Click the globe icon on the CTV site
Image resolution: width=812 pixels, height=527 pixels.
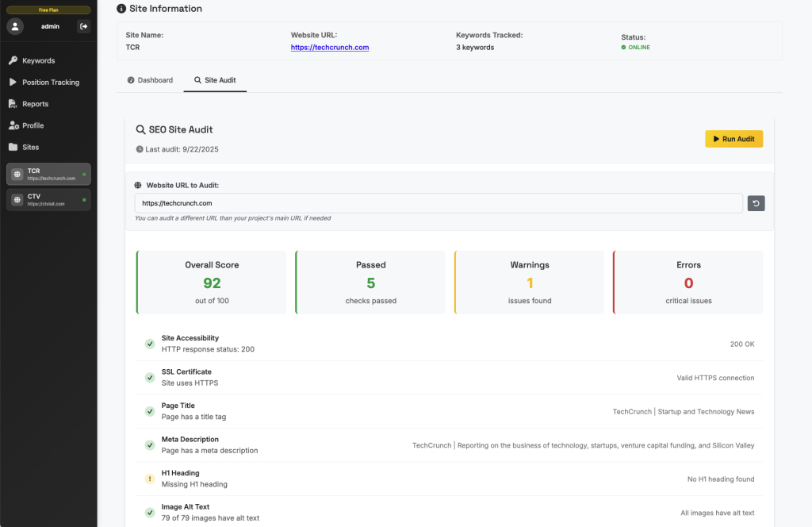17,200
